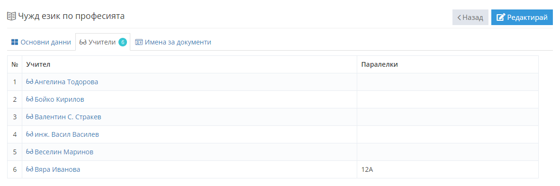
Task: Click page title Чужд език по професията
Action: (x=72, y=16)
